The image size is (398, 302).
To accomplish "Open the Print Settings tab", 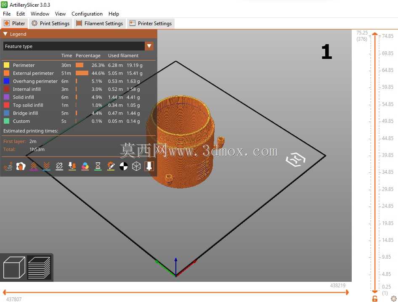I will (x=50, y=24).
